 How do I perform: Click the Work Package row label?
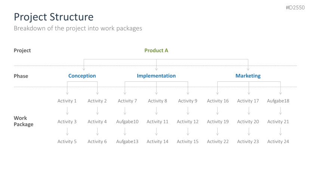[x=24, y=121]
